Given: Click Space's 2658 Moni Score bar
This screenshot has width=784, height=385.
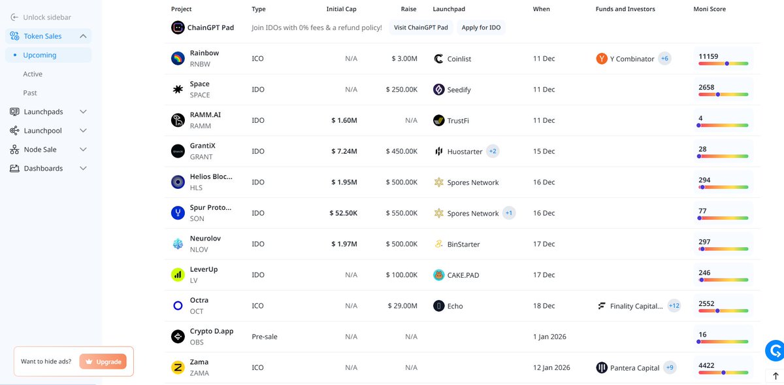Looking at the screenshot, I should tap(723, 94).
